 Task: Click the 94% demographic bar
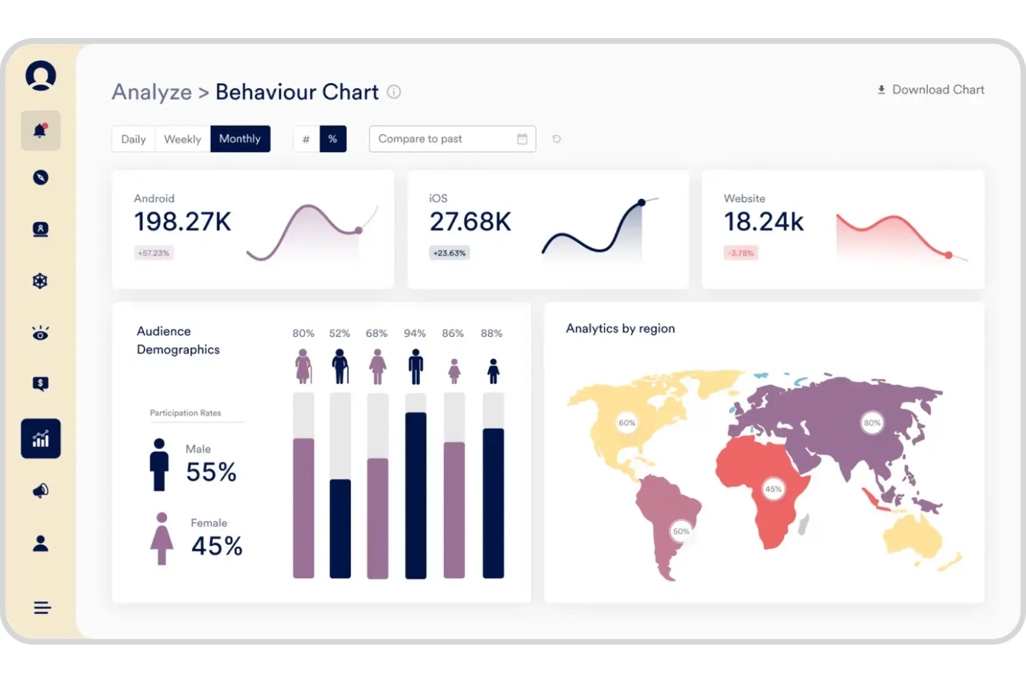click(416, 486)
